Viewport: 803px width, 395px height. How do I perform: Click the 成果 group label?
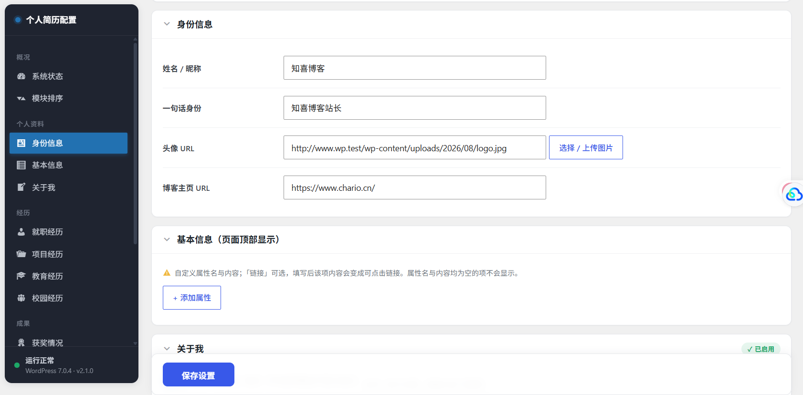point(23,323)
